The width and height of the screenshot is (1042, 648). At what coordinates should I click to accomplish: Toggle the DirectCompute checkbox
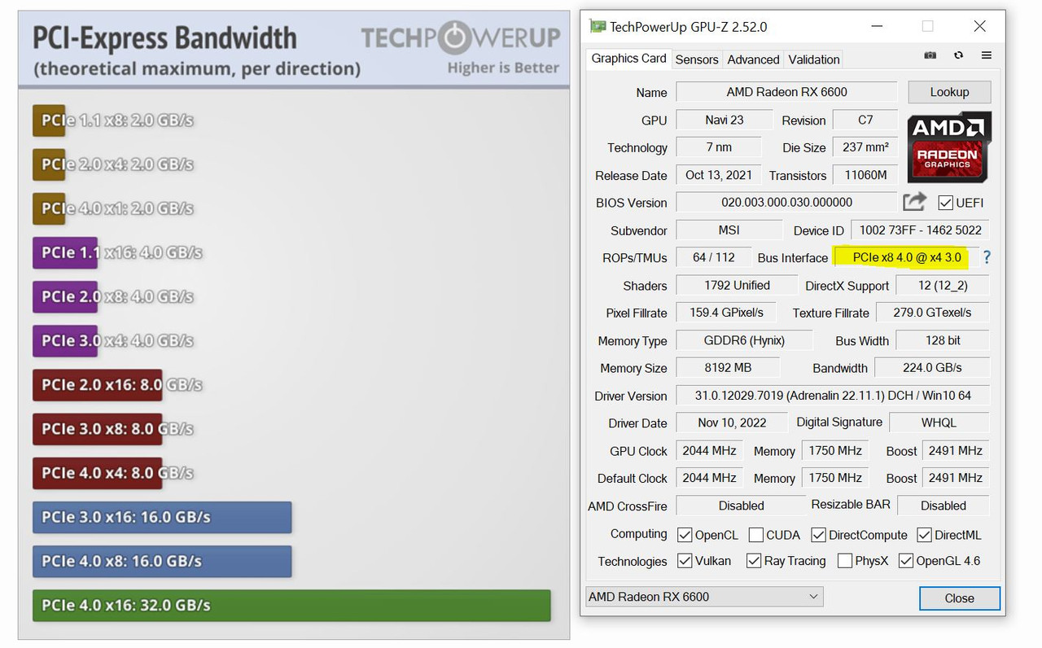pyautogui.click(x=818, y=535)
